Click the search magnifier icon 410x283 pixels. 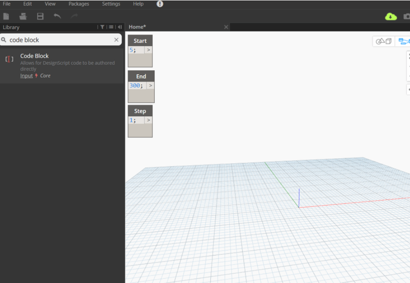4,40
